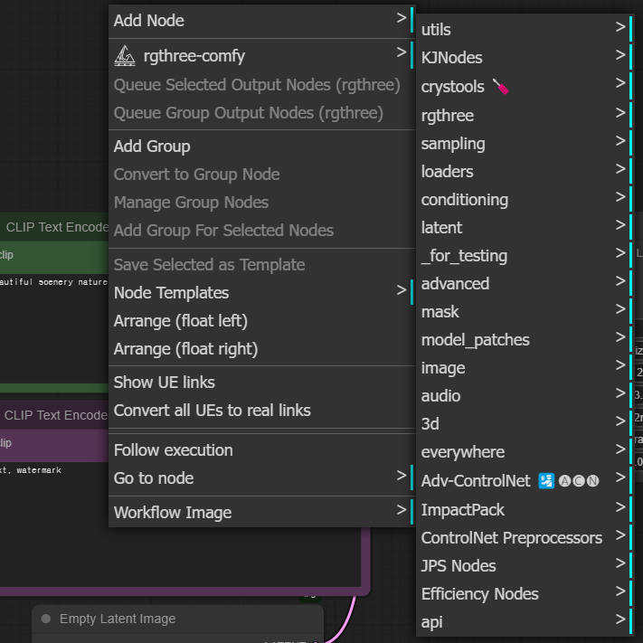Screen dimensions: 643x643
Task: Expand the sampling category
Action: pyautogui.click(x=526, y=144)
